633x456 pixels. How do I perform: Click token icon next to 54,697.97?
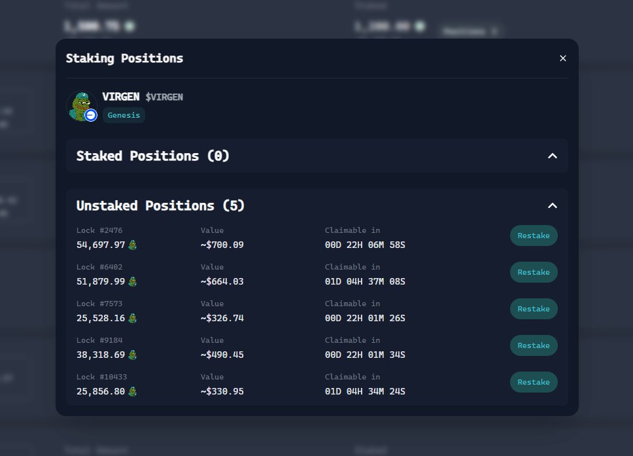[x=132, y=245]
